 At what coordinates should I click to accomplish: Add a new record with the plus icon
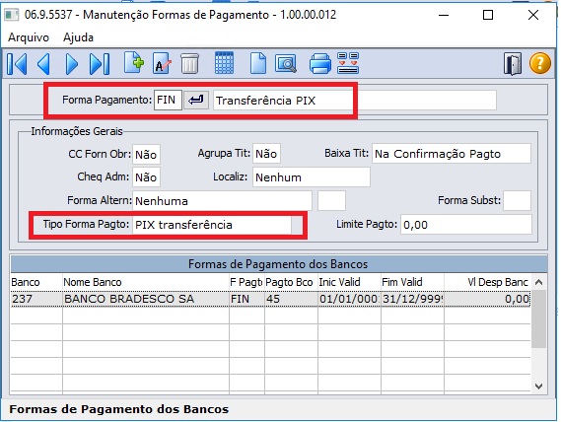(x=134, y=63)
